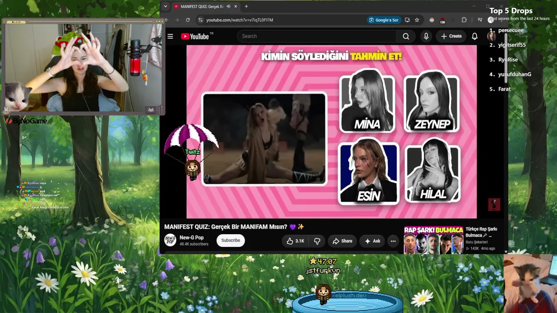The width and height of the screenshot is (557, 313).
Task: Open a new Chrome tab
Action: click(246, 7)
